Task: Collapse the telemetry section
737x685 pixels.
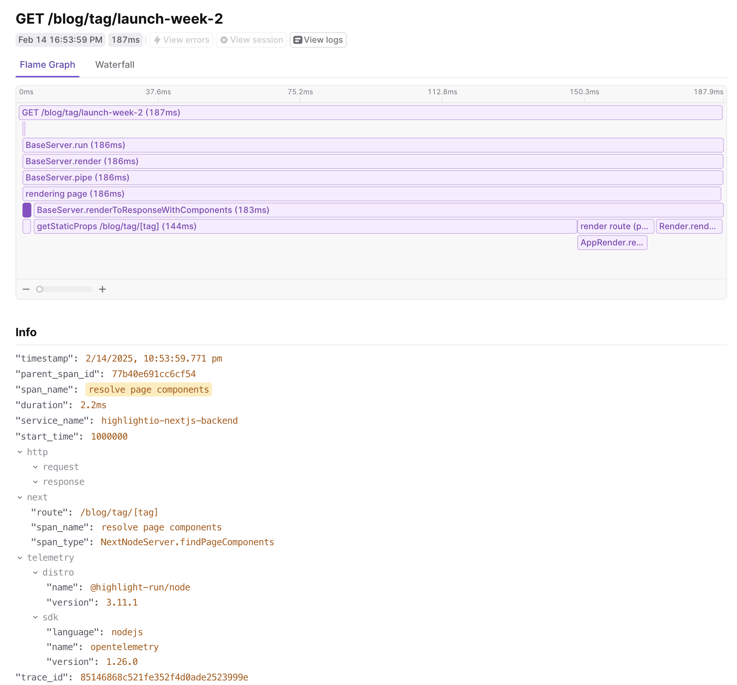Action: click(20, 558)
